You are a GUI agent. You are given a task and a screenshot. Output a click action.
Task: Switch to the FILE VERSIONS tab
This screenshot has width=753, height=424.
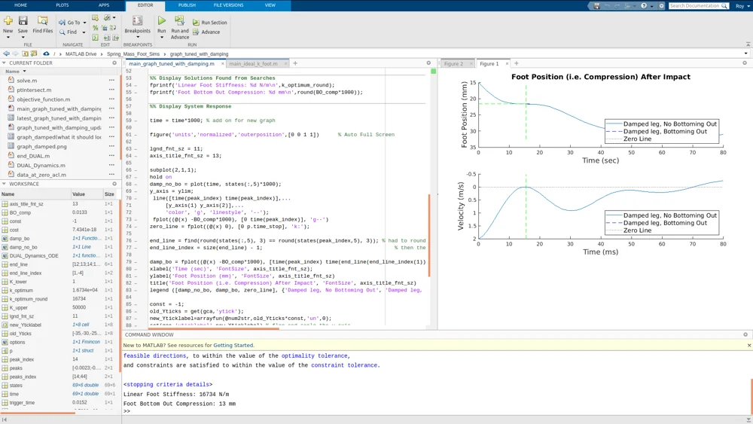pyautogui.click(x=229, y=5)
